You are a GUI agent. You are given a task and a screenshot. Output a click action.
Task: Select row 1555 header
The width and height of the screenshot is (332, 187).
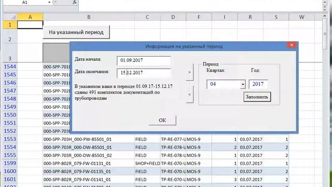pyautogui.click(x=10, y=155)
